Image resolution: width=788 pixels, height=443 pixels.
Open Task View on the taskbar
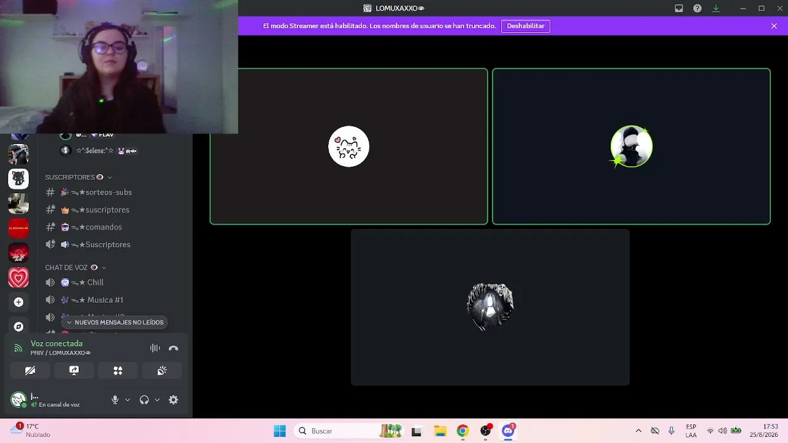tap(416, 431)
